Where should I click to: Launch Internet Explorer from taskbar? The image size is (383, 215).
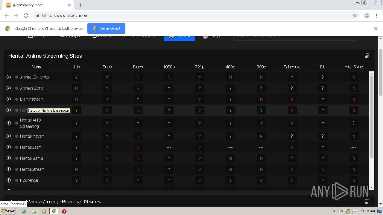[x=24, y=211]
